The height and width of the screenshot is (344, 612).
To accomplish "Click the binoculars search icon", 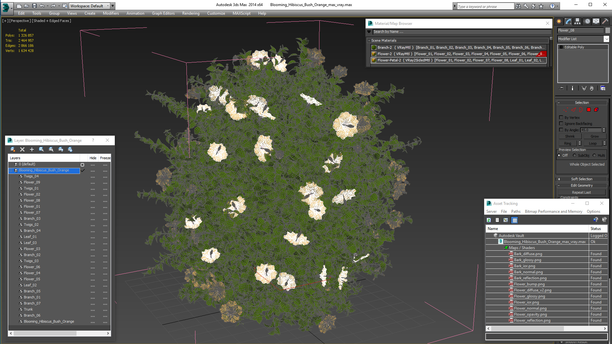I will 518,6.
